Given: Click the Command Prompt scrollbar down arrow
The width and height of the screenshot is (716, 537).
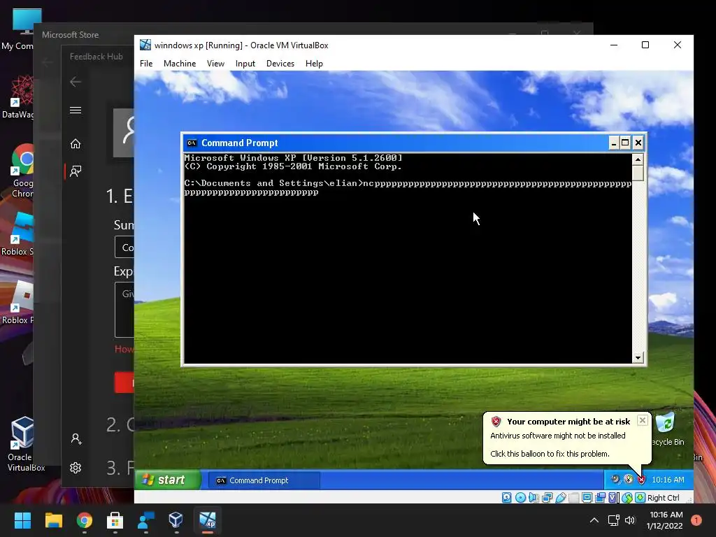Looking at the screenshot, I should (638, 357).
